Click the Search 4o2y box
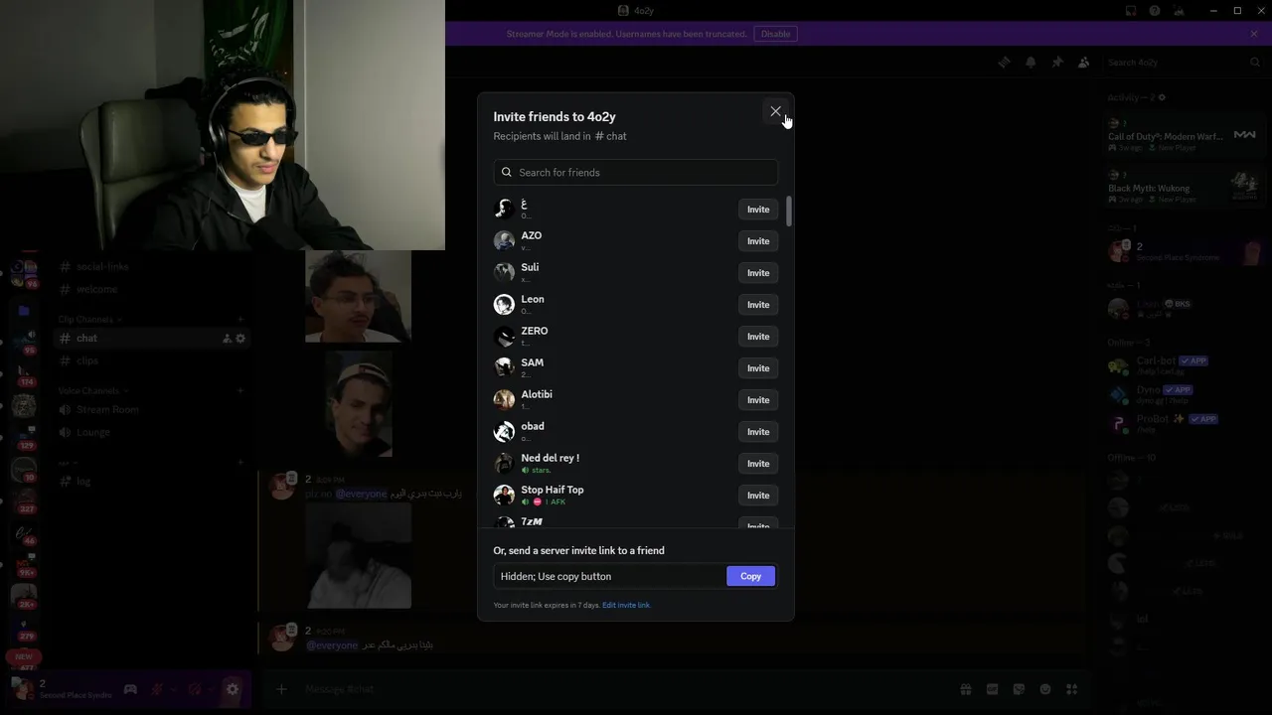The height and width of the screenshot is (715, 1272). 1183,62
